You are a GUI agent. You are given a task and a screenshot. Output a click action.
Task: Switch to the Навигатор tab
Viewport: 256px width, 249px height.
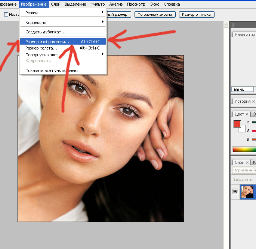point(244,34)
